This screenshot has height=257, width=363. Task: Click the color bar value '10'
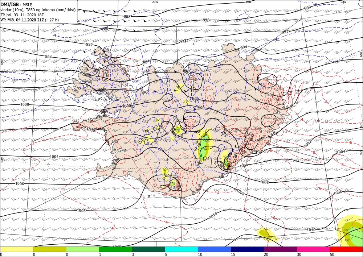(200, 254)
